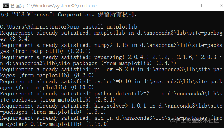Click the six version (1.15.0) text

[95, 124]
